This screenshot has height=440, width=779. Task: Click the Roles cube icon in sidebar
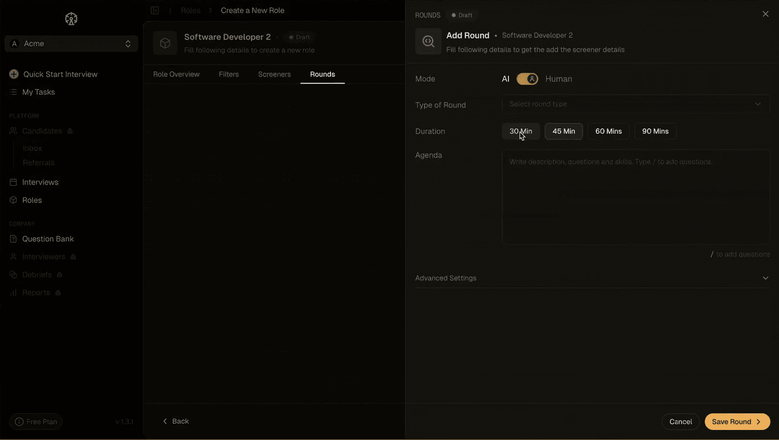click(13, 200)
